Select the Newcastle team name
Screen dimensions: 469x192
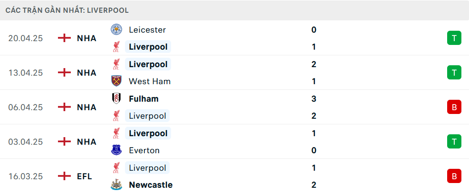(151, 185)
